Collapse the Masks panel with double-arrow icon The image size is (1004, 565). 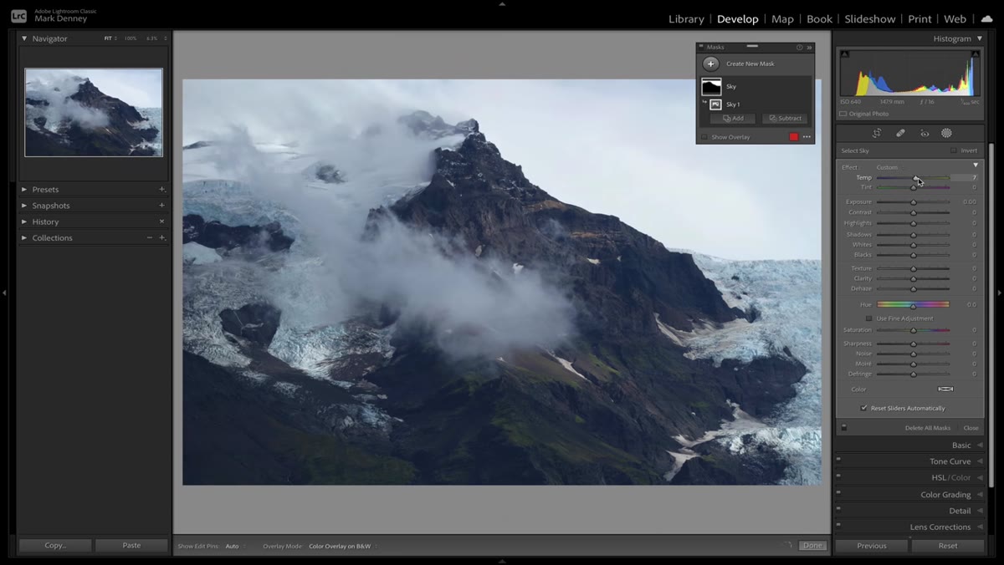click(x=809, y=48)
